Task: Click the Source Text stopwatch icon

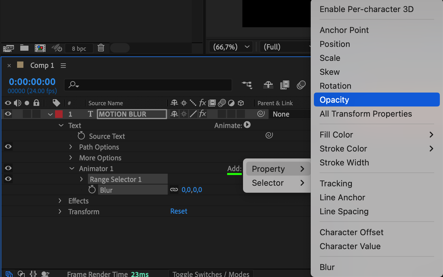Action: [81, 136]
